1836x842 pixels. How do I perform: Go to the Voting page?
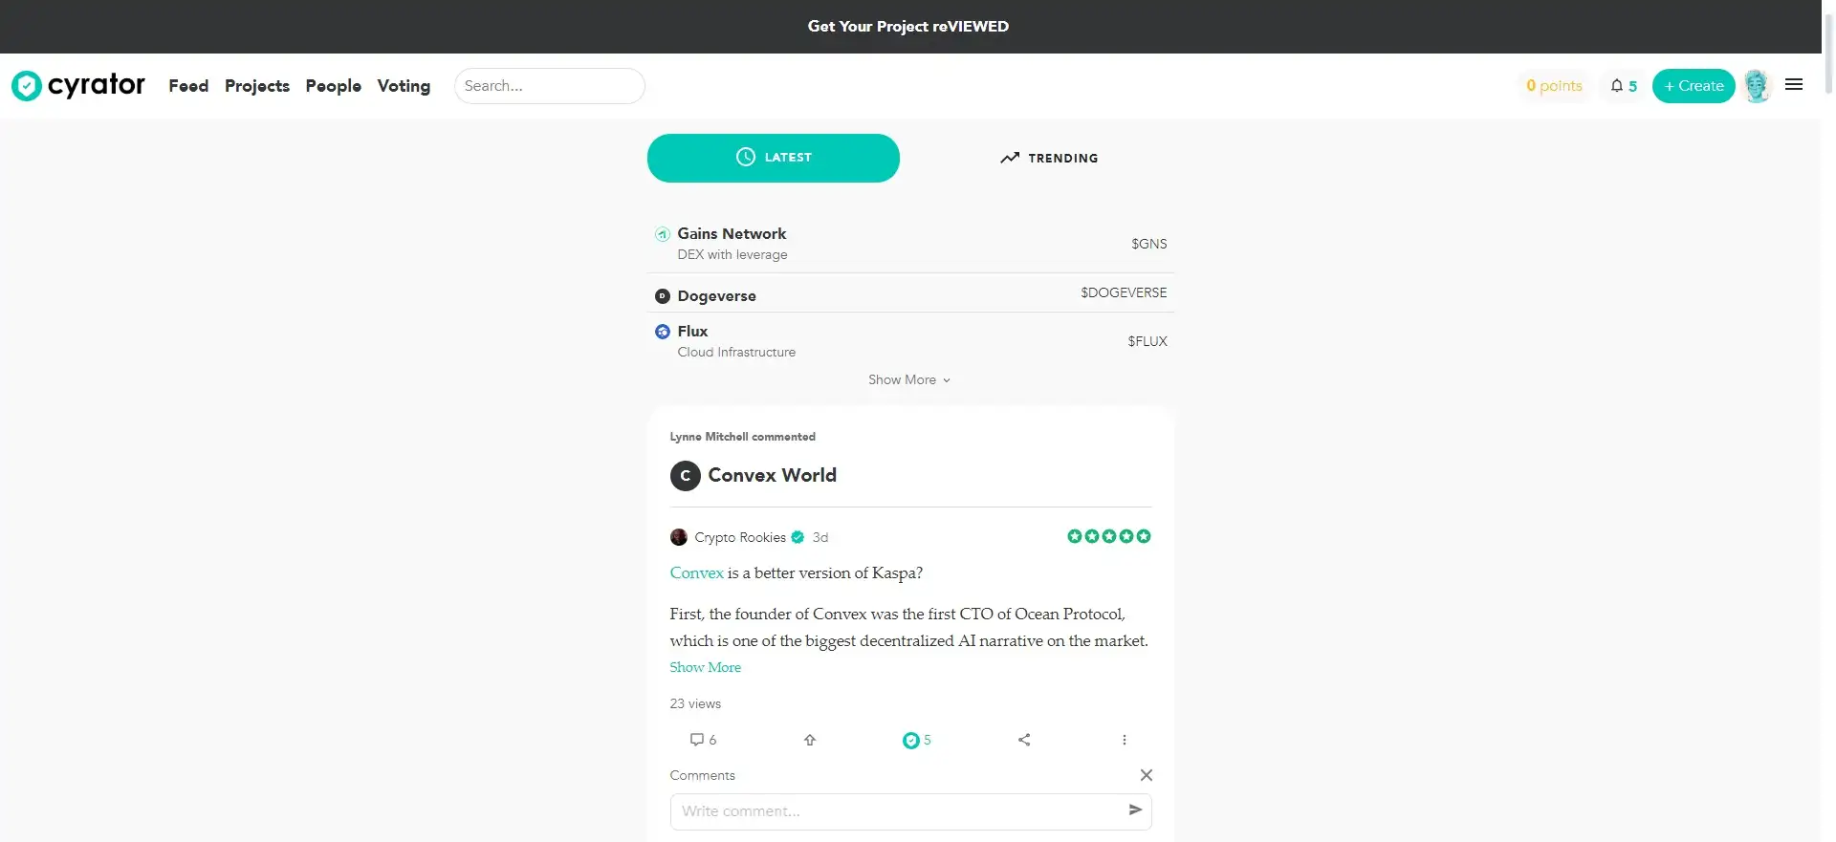[x=404, y=86]
